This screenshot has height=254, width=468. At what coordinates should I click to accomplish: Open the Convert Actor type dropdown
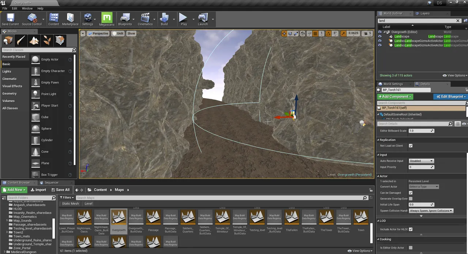423,187
